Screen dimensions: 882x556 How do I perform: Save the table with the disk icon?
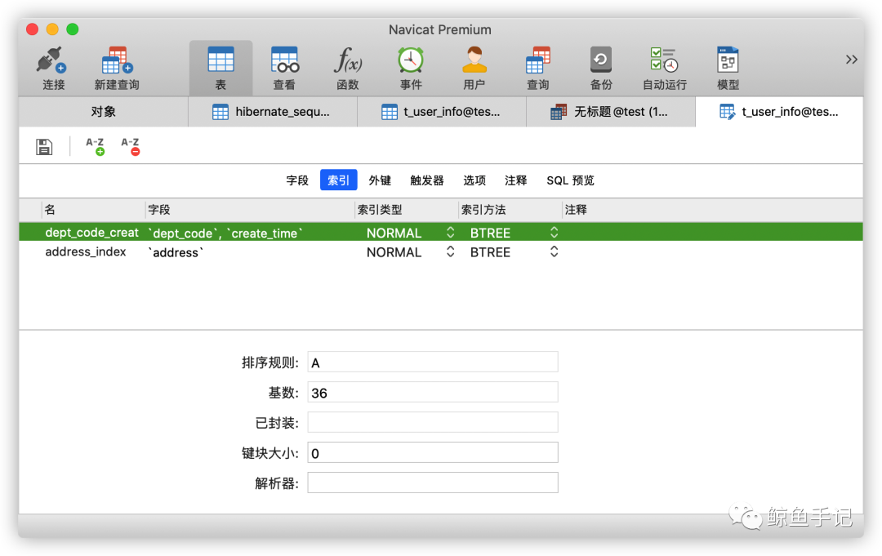[x=44, y=147]
